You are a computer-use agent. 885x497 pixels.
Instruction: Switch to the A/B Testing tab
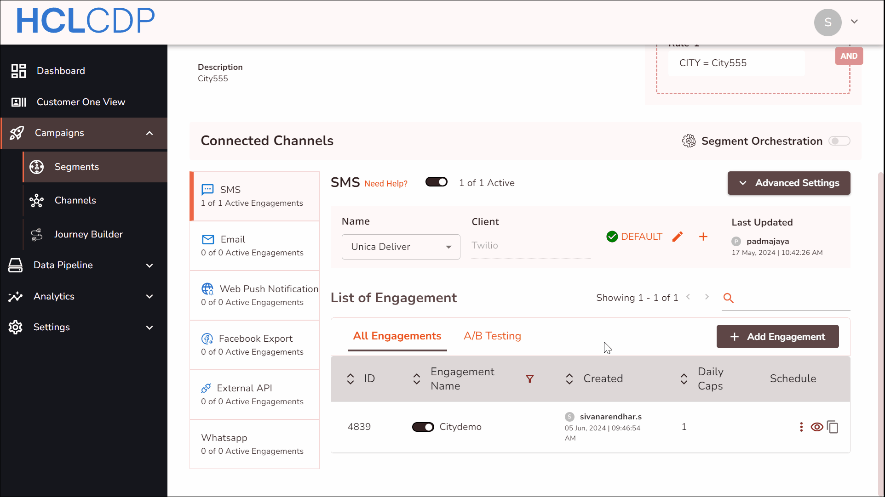(492, 336)
